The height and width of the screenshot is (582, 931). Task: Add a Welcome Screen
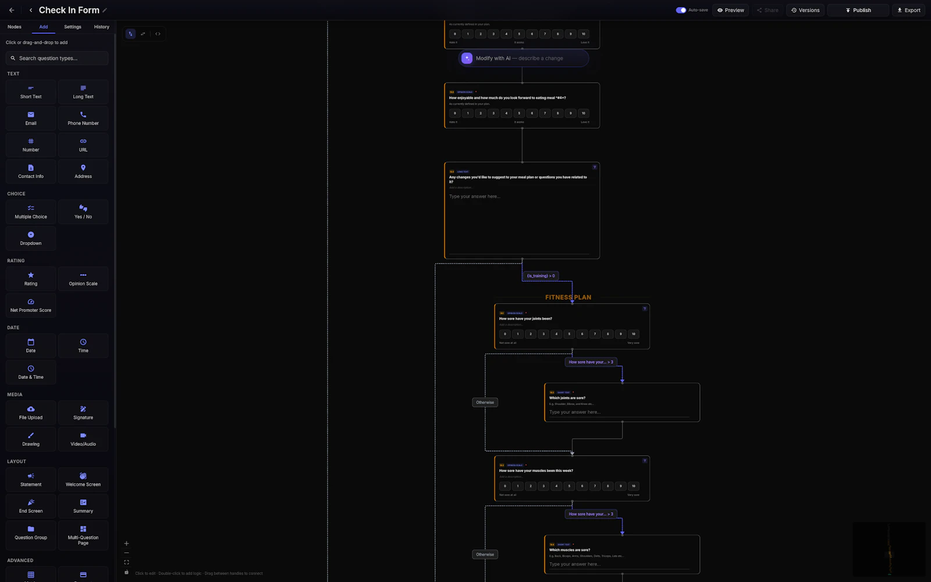(x=83, y=480)
